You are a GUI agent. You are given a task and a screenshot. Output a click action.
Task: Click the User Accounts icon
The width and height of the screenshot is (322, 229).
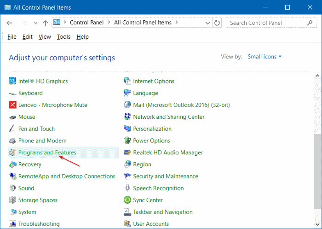pos(127,223)
